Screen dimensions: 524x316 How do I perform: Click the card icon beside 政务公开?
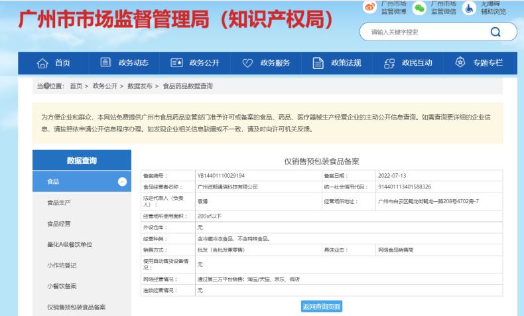(176, 63)
